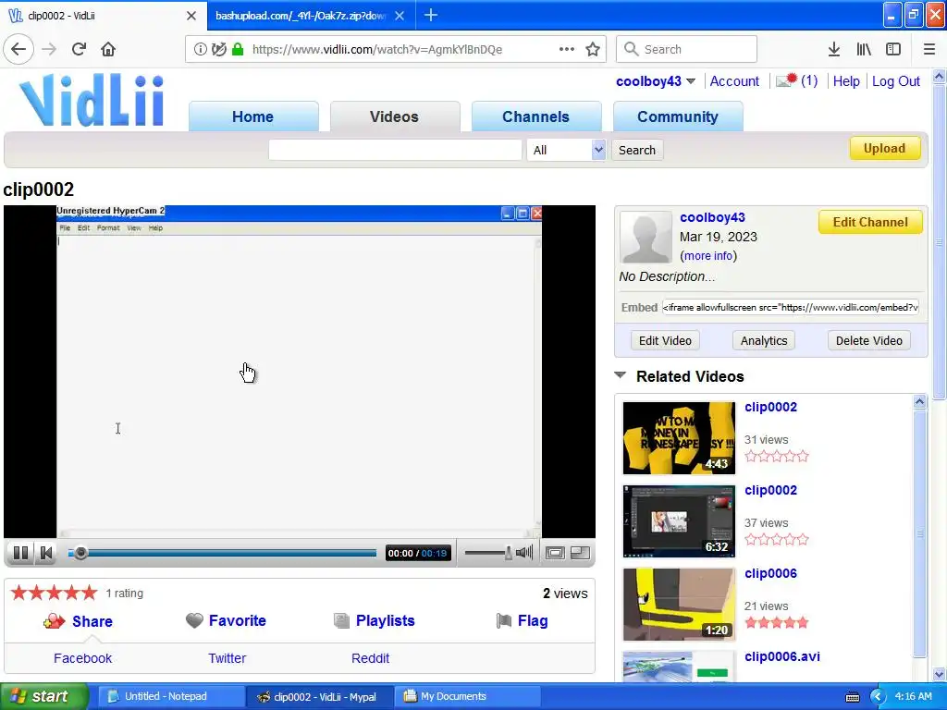The image size is (947, 710).
Task: Select the Favorite option
Action: point(226,620)
